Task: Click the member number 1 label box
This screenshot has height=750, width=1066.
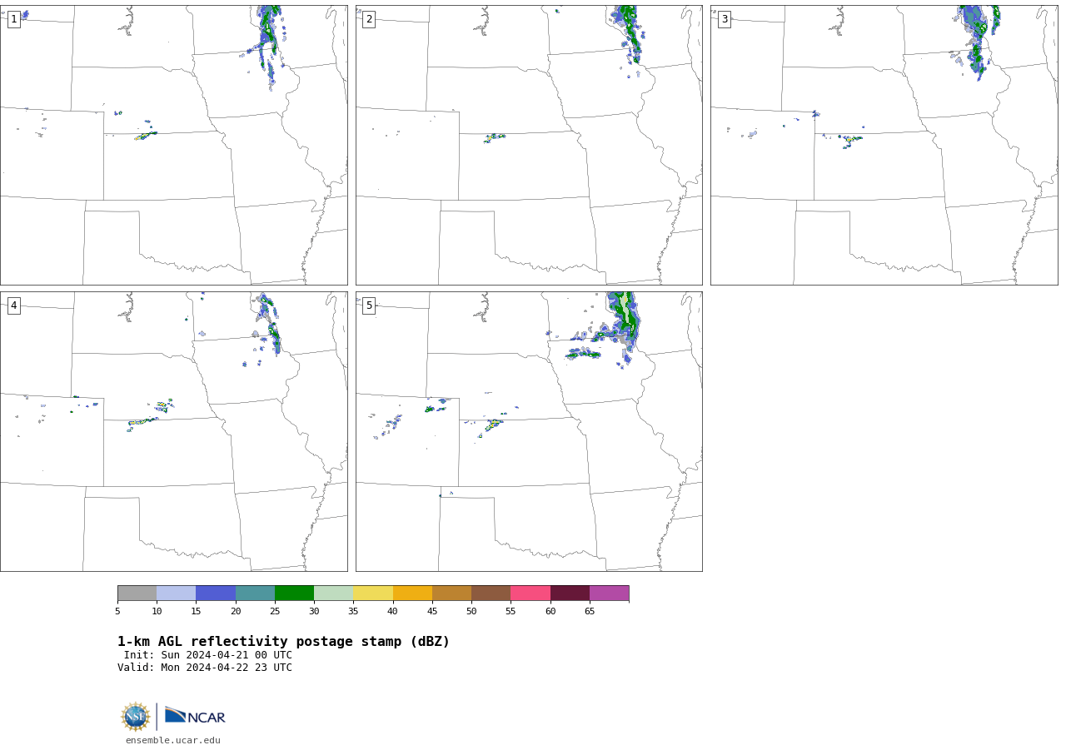Action: [x=13, y=19]
